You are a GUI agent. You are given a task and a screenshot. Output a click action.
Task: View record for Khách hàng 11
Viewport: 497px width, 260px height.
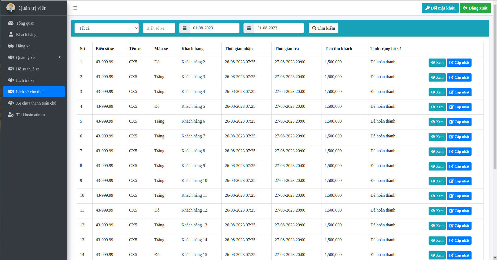437,196
